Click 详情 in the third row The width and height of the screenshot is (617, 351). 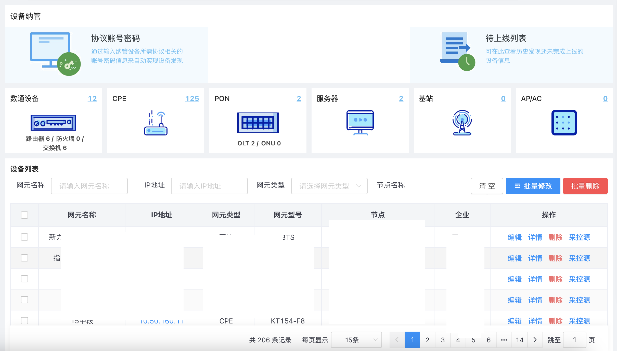pyautogui.click(x=535, y=279)
